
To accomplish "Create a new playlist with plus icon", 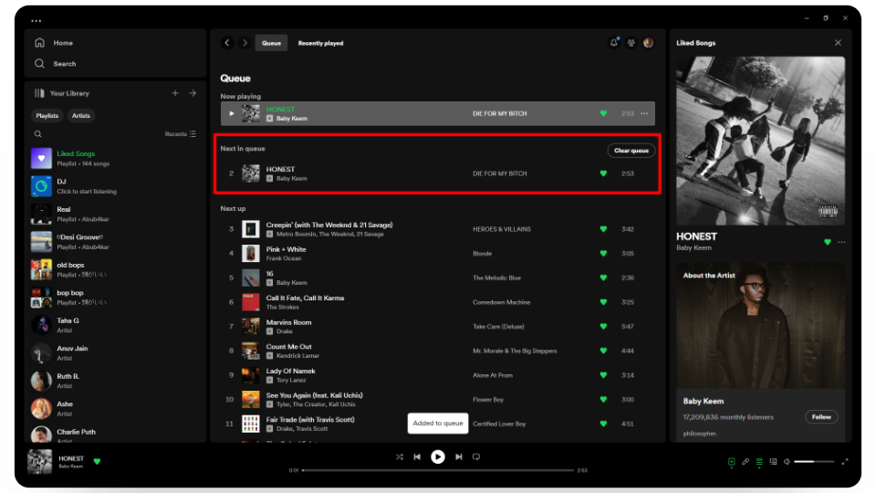I will coord(175,93).
